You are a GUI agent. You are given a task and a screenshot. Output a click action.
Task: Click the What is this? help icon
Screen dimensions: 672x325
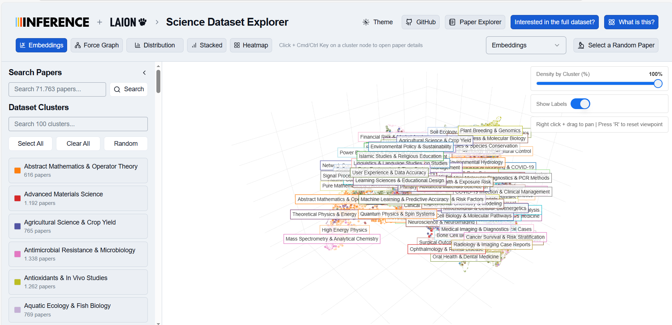[x=612, y=22]
